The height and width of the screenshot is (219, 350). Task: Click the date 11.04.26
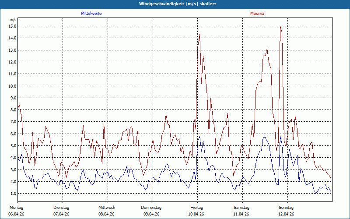click(x=241, y=214)
